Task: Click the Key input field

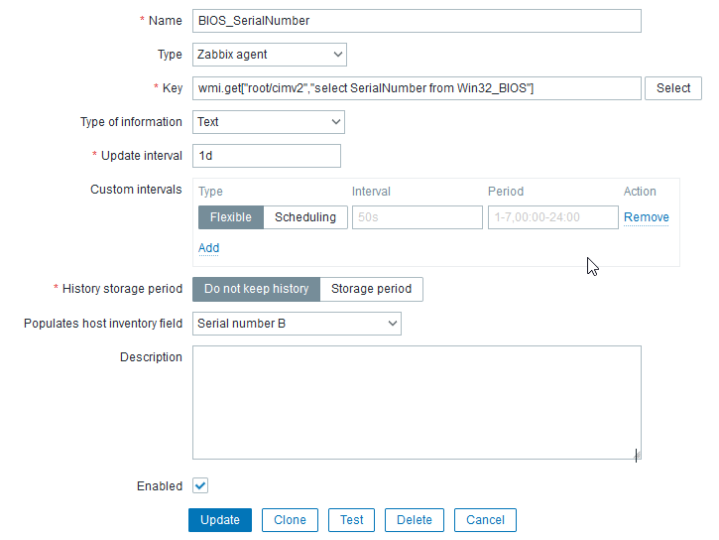Action: tap(417, 88)
